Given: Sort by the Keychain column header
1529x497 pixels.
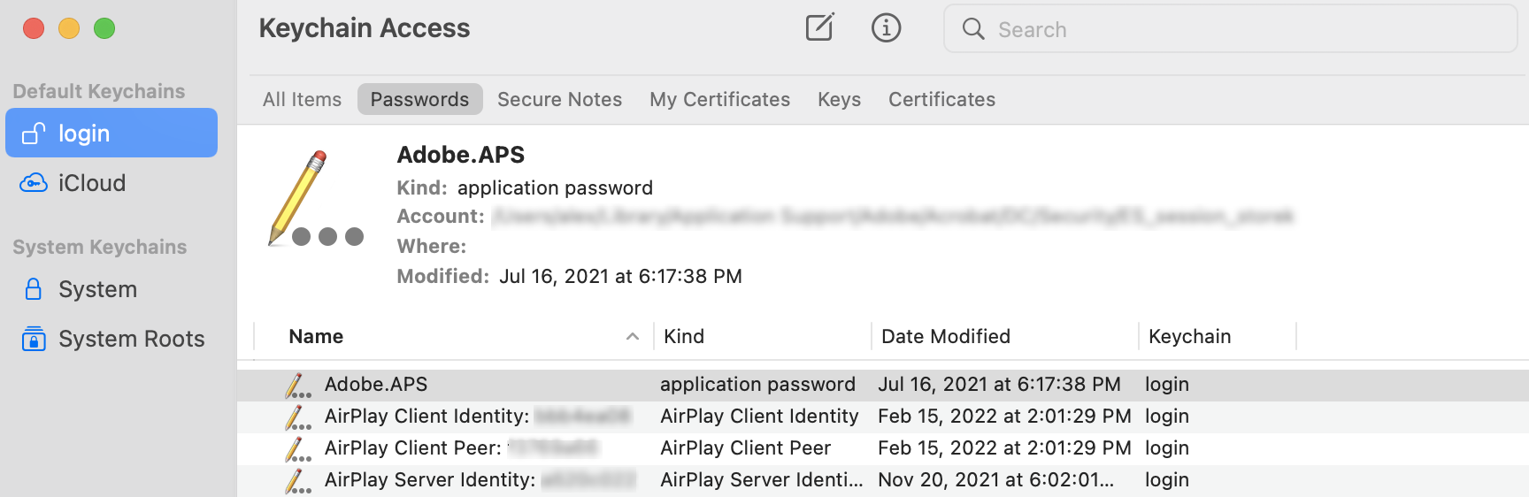Looking at the screenshot, I should (x=1189, y=336).
